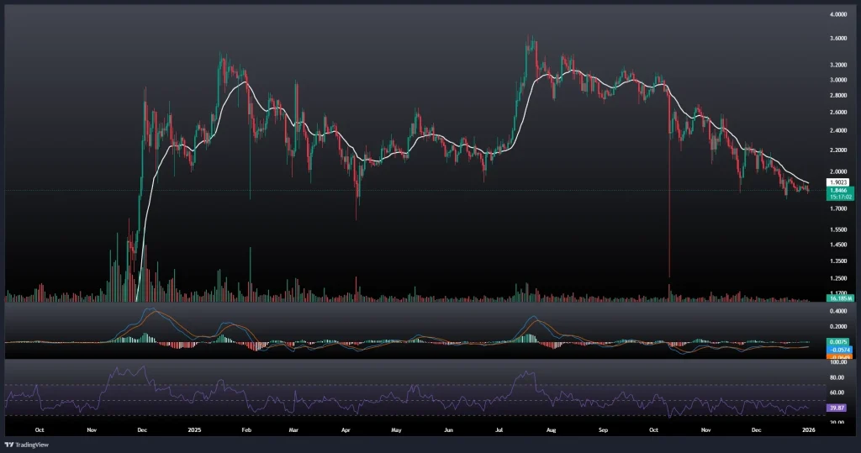Click the 16.185M volume value tag
861x453 pixels.
point(840,298)
